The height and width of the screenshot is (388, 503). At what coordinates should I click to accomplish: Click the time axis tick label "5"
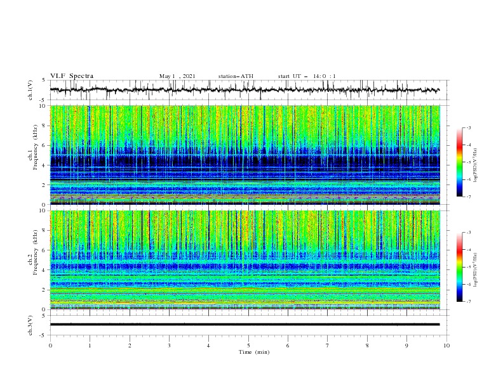pyautogui.click(x=248, y=346)
